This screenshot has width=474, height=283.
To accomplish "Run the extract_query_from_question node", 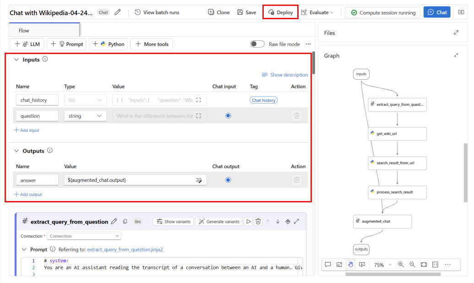I will (248, 222).
